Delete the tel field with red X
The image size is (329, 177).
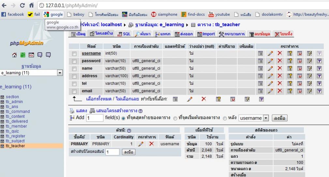click(280, 84)
